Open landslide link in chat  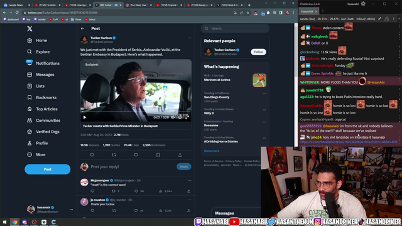click(349, 142)
